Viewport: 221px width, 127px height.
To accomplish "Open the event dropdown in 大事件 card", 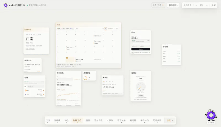I will 112,94.
